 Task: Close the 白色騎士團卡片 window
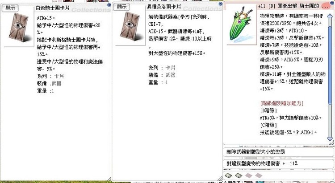109,5
